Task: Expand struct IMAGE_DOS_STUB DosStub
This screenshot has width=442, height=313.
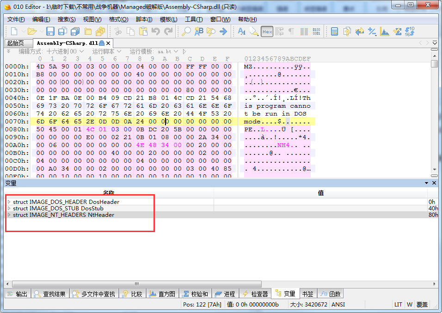Action: click(9, 209)
